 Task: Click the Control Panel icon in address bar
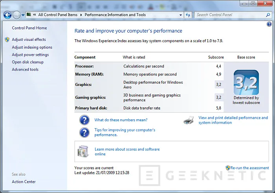pyautogui.click(x=29, y=15)
